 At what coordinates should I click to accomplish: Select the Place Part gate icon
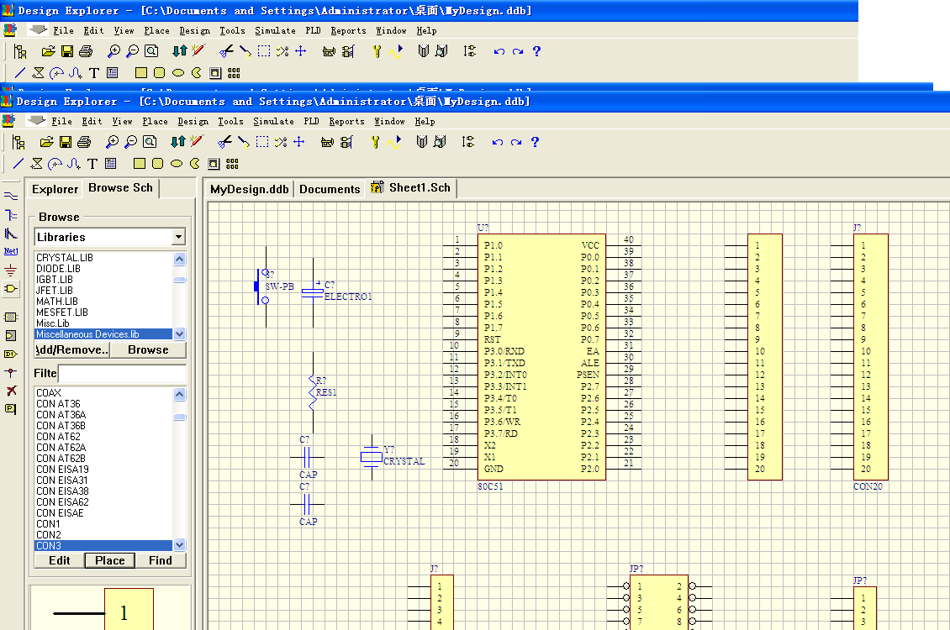tap(11, 289)
